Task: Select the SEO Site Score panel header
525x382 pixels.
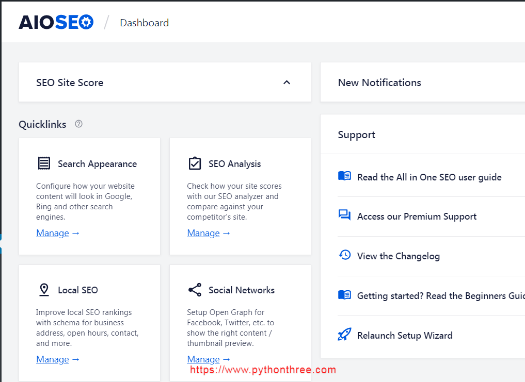Action: (70, 82)
